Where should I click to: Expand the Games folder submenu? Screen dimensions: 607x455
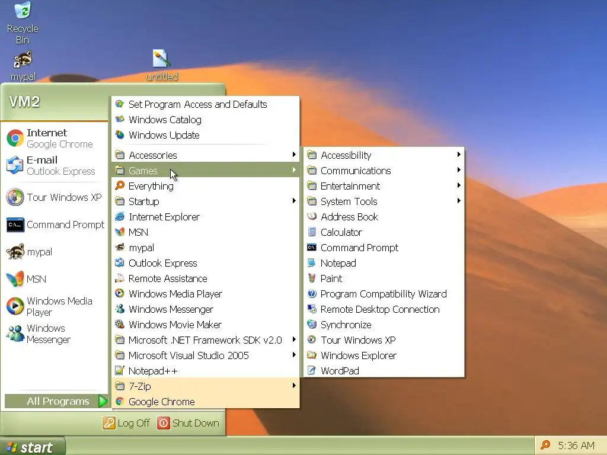(x=206, y=171)
